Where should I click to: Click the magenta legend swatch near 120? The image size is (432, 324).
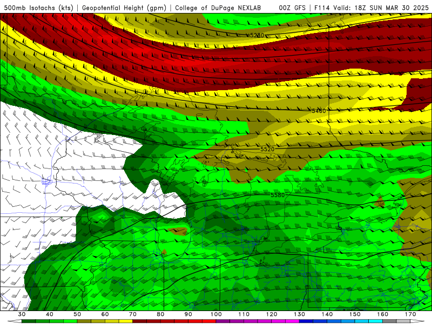tap(279, 321)
